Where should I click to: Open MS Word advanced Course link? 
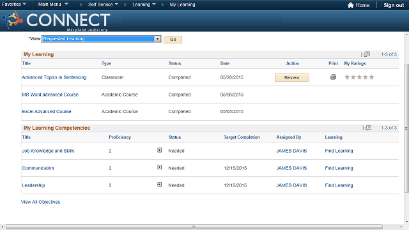pos(50,95)
